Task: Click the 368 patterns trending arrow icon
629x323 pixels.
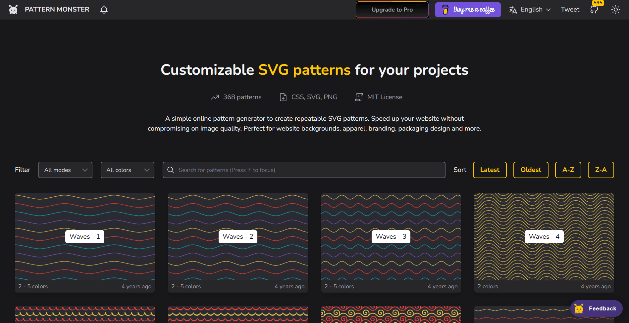Action: (x=215, y=97)
